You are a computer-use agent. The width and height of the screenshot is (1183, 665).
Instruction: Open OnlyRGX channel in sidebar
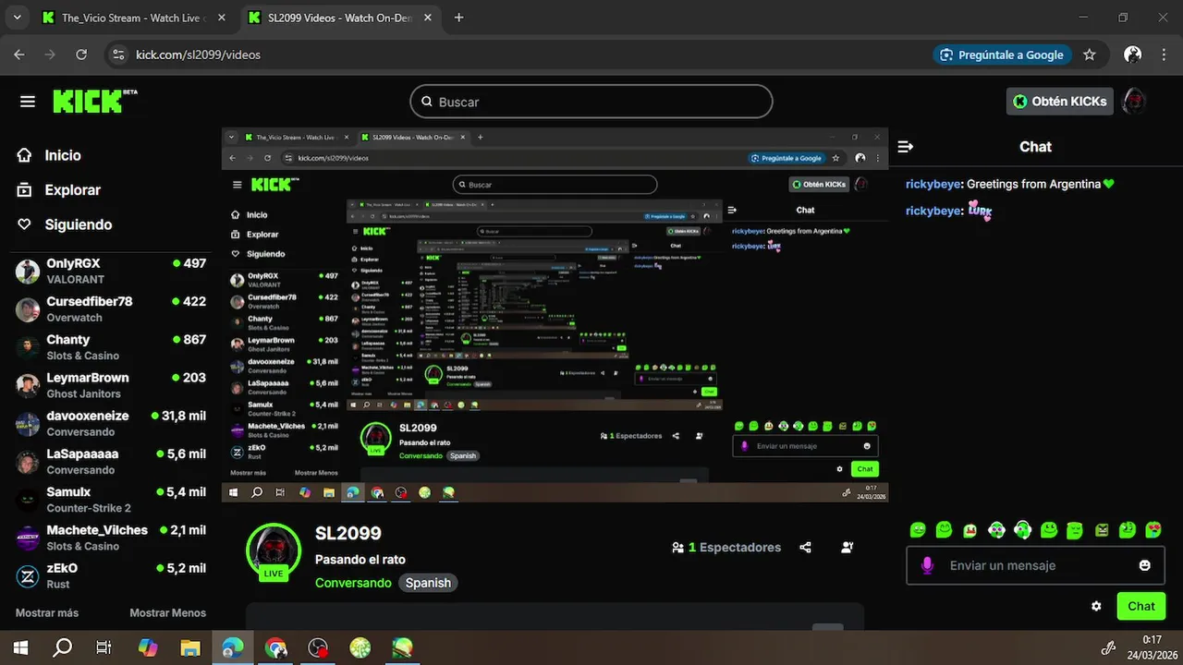point(111,271)
